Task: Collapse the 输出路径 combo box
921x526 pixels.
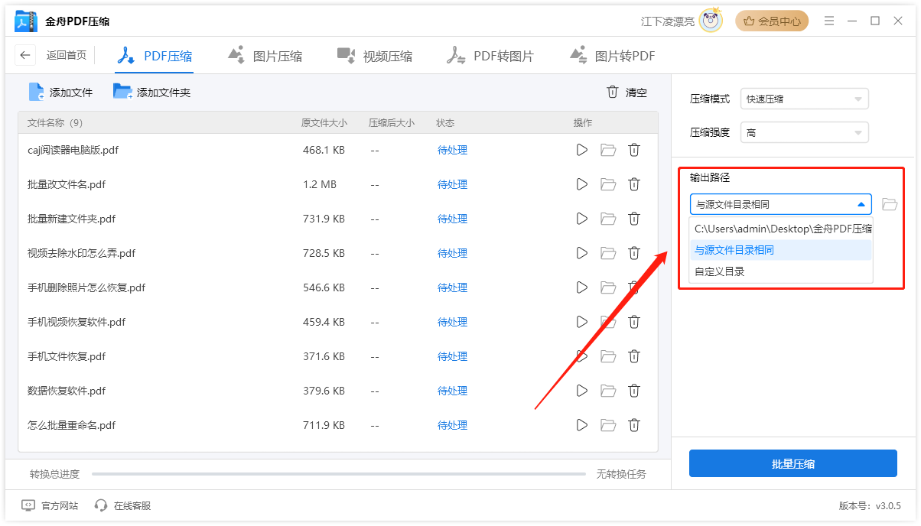Action: [781, 204]
